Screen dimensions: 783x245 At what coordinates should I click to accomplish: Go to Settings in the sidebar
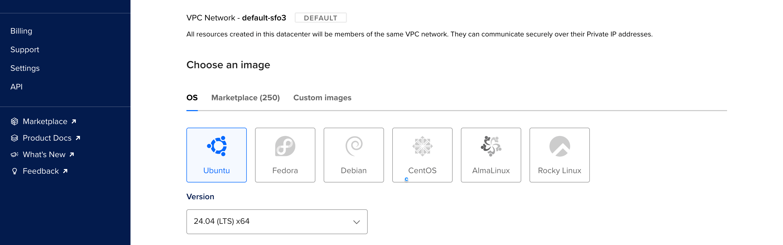[x=25, y=68]
